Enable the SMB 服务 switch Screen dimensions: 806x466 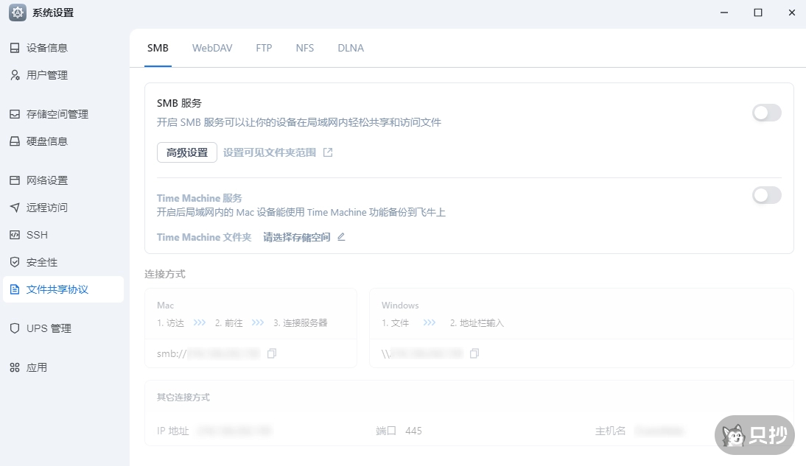[766, 113]
